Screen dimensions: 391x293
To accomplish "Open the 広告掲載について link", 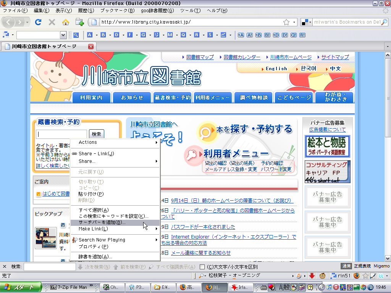I will [327, 130].
